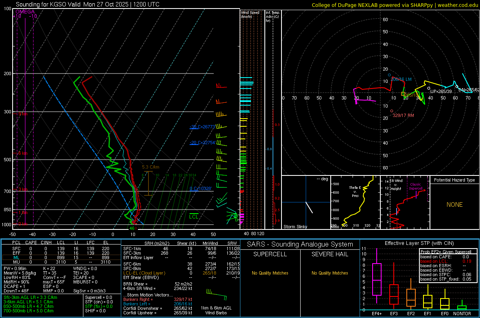Click the 'Wind Speed (knots)' panel header
Screen dimensions: 480x318
coord(250,14)
